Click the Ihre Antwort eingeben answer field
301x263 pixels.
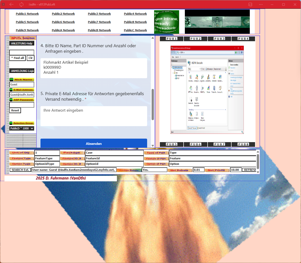pyautogui.click(x=94, y=116)
